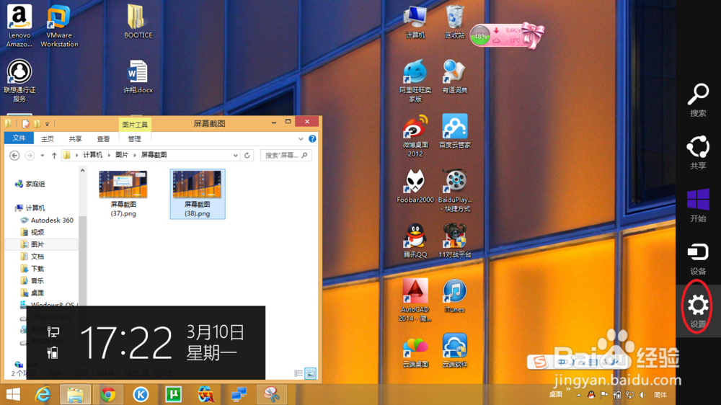Expand the Explorer ribbon chevron
721x405 pixels.
300,139
